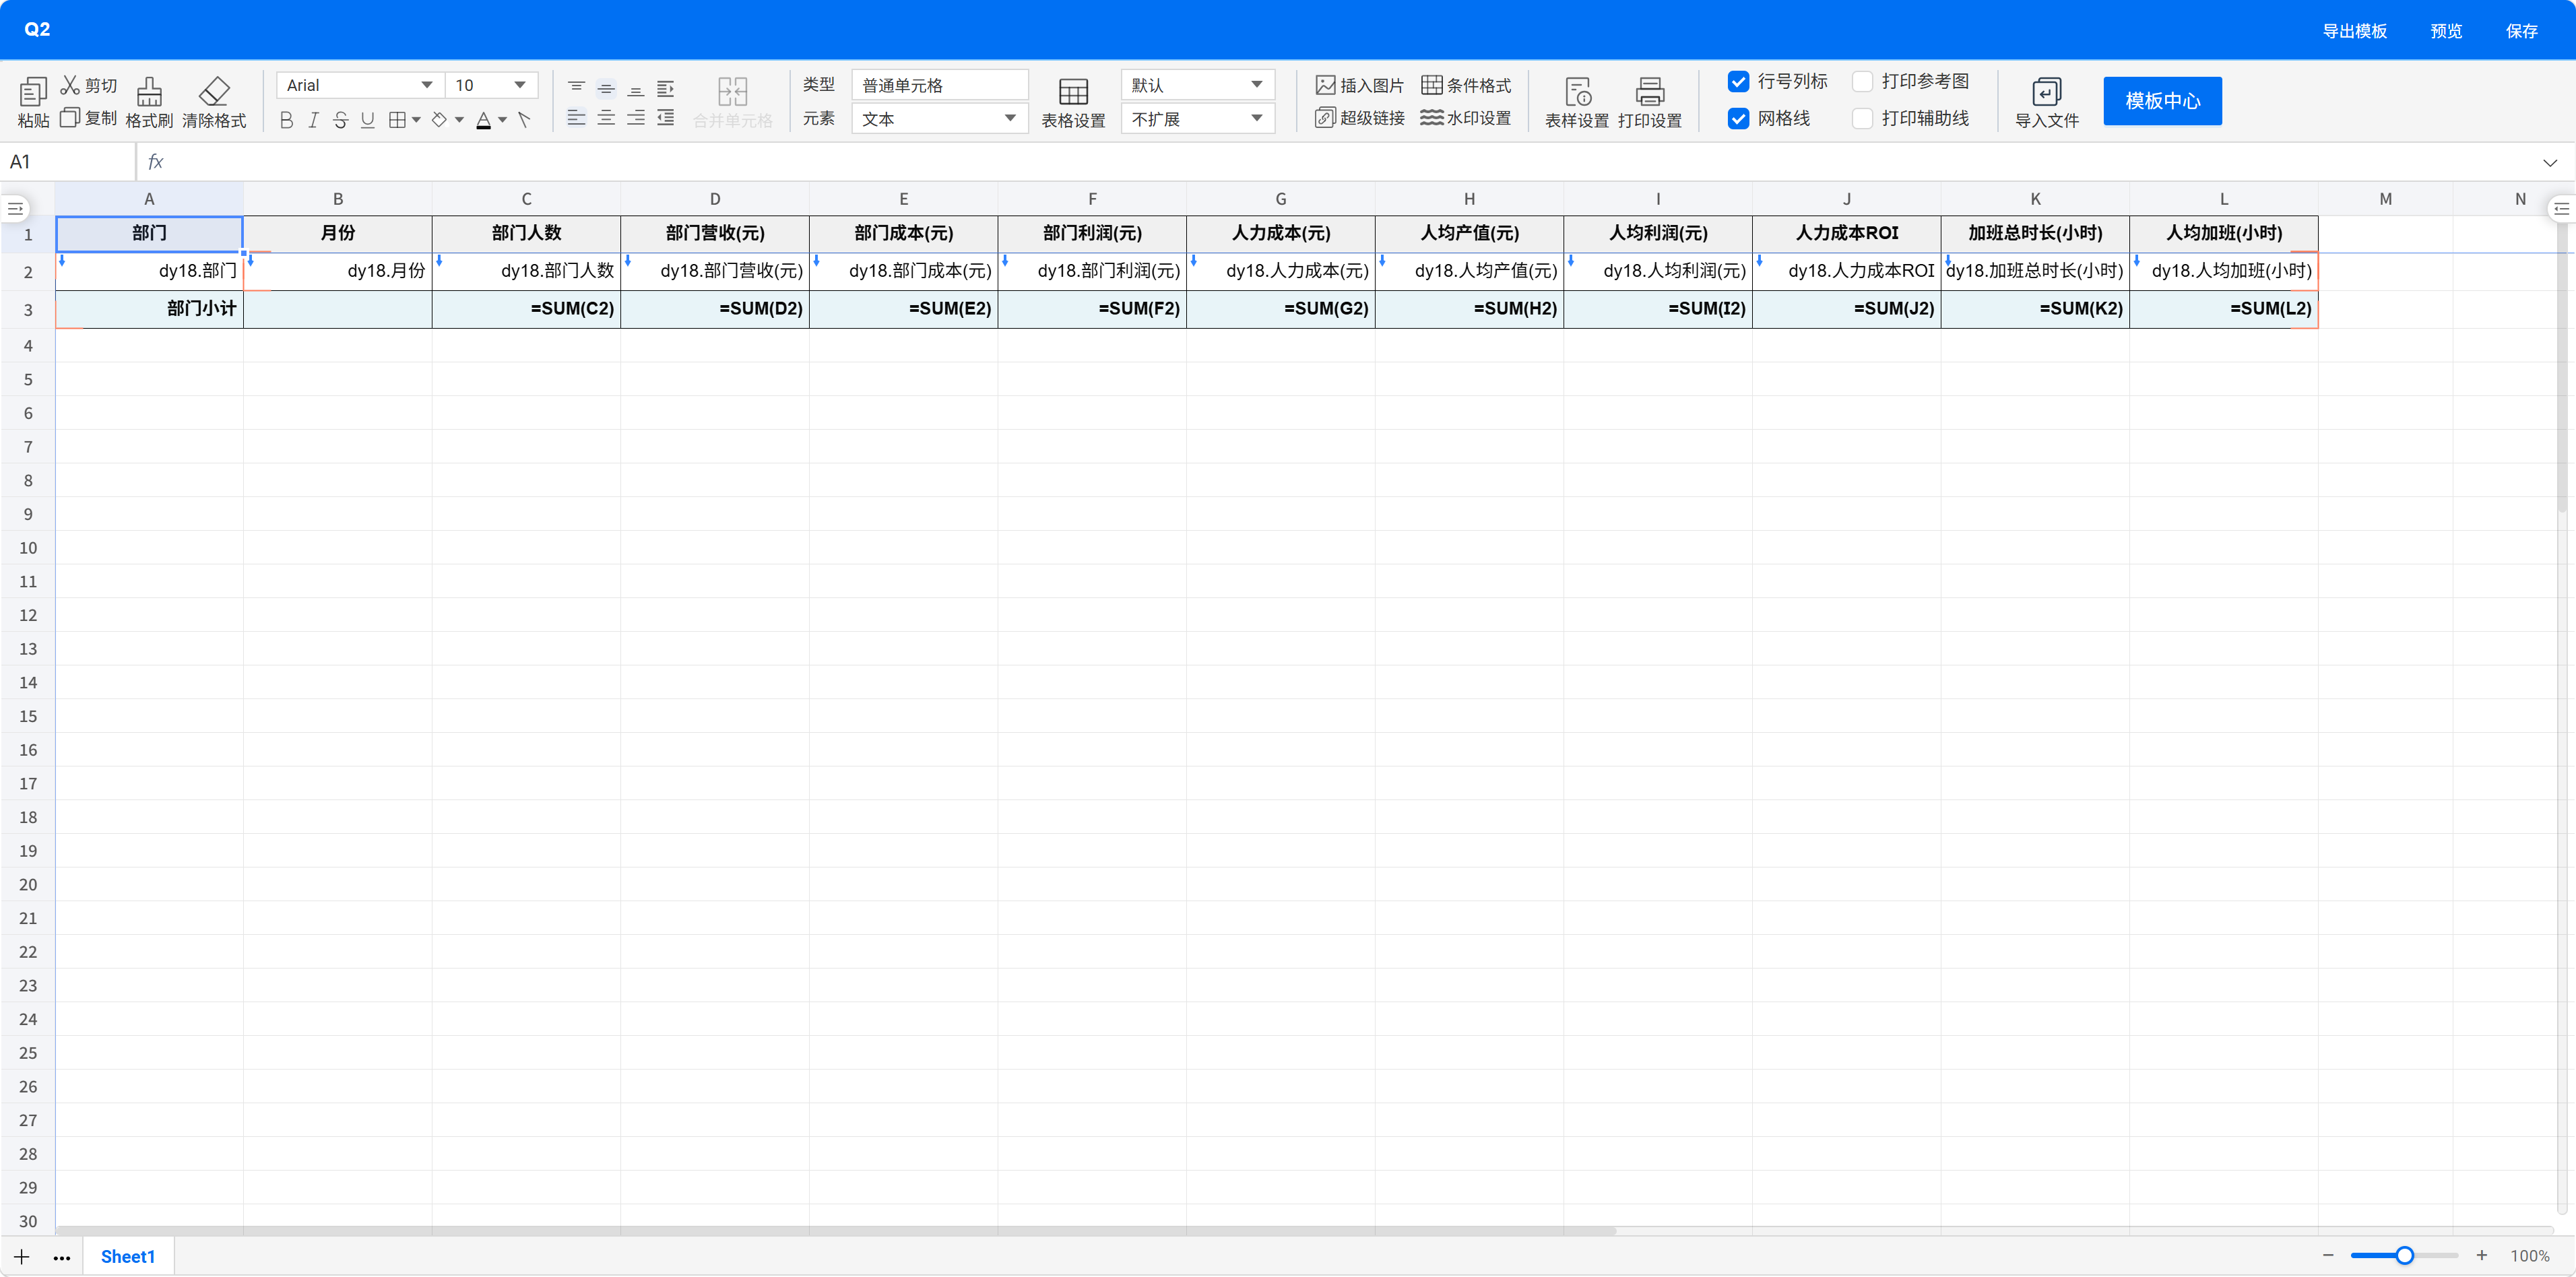Open the Arial font family dropdown
Viewport: 2576px width, 1277px height.
[359, 85]
